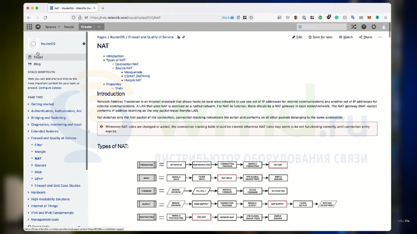Jump to Hairpin NAT section link

(x=133, y=80)
